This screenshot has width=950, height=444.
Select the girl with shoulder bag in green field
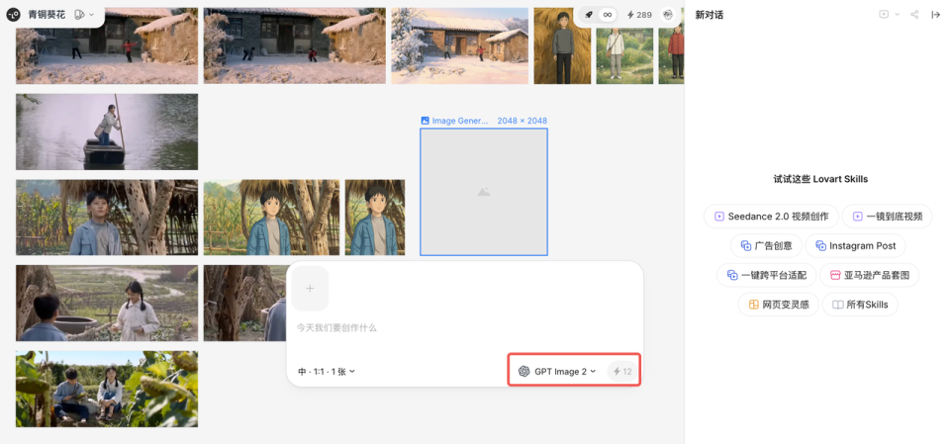click(x=624, y=55)
